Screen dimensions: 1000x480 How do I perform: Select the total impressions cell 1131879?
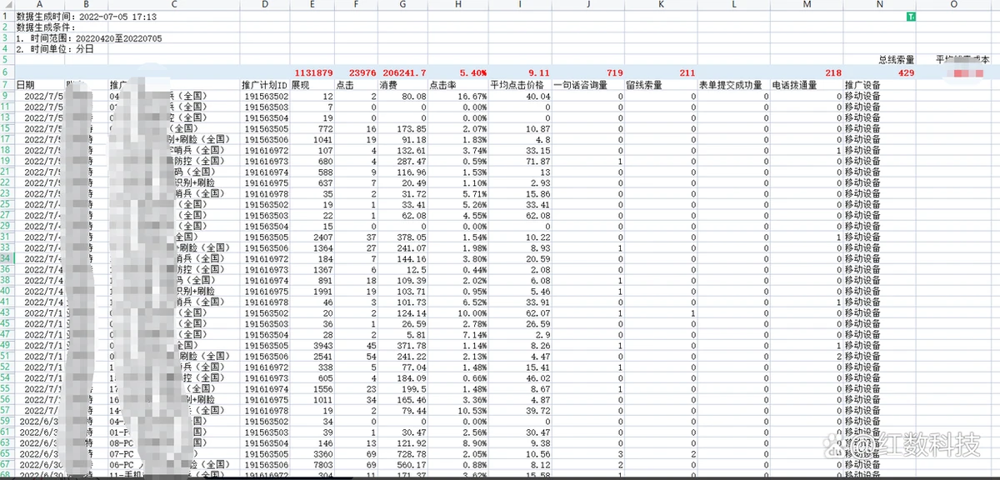pos(313,73)
